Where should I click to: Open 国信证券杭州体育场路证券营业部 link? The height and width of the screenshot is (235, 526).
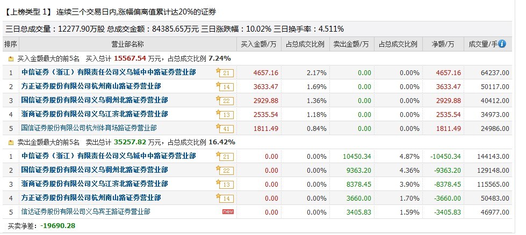[x=89, y=128]
